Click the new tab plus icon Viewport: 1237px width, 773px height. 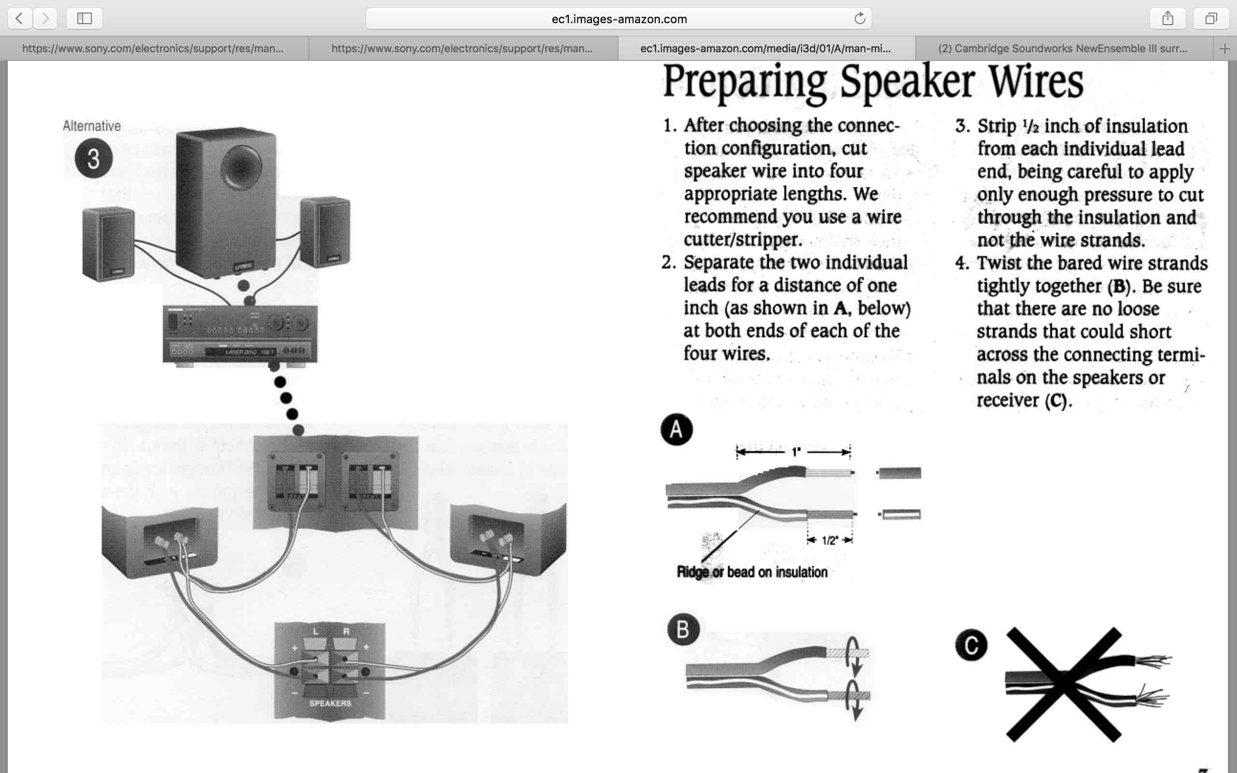[1224, 48]
